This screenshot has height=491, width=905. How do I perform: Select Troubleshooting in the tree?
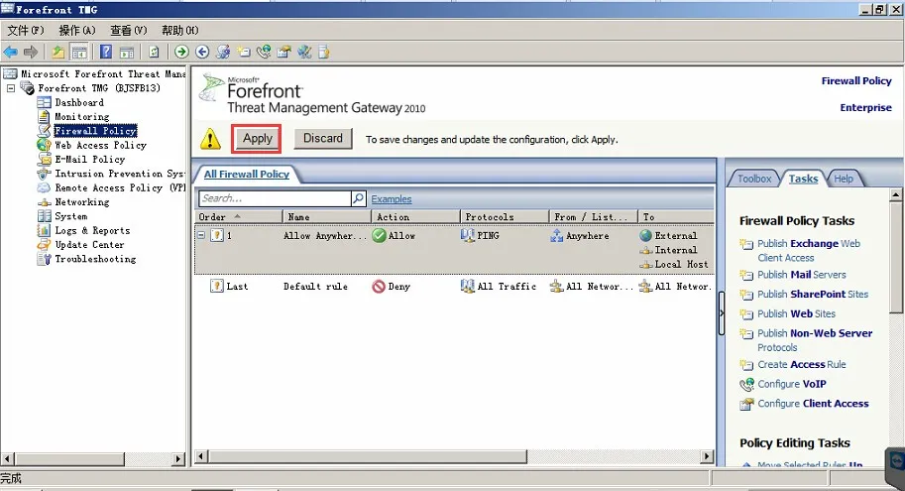point(95,259)
